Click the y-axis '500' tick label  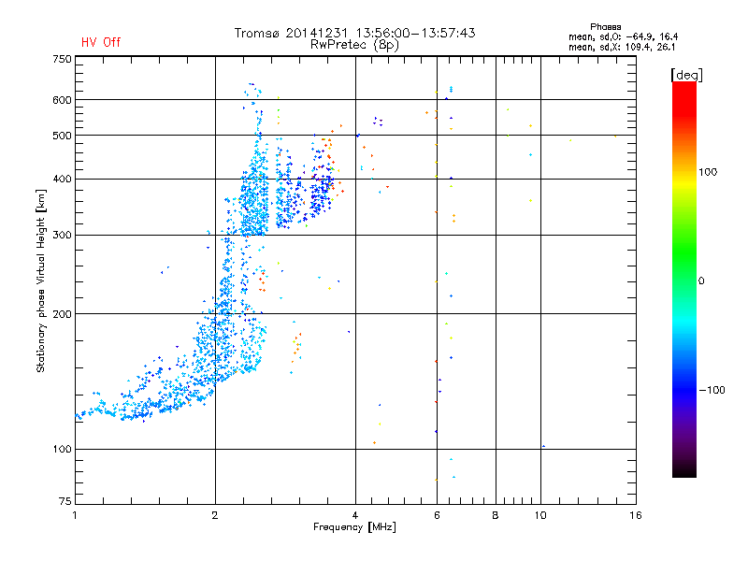[x=62, y=136]
